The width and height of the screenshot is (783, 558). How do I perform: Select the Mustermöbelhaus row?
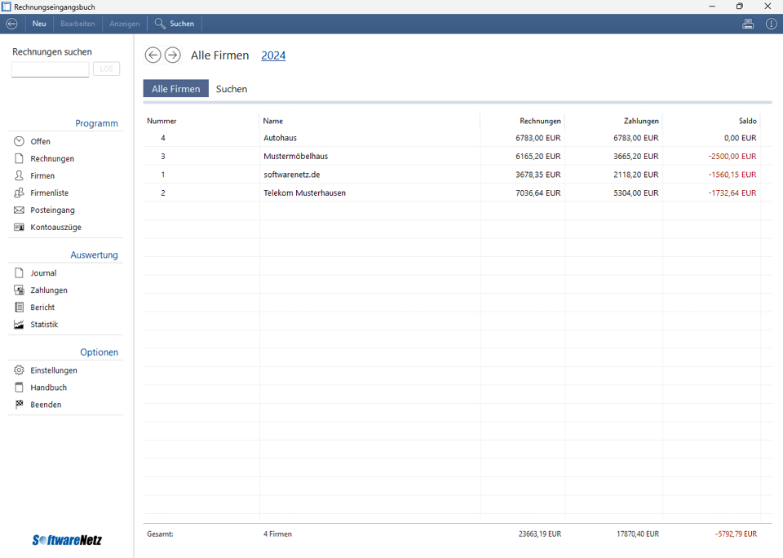(x=295, y=157)
